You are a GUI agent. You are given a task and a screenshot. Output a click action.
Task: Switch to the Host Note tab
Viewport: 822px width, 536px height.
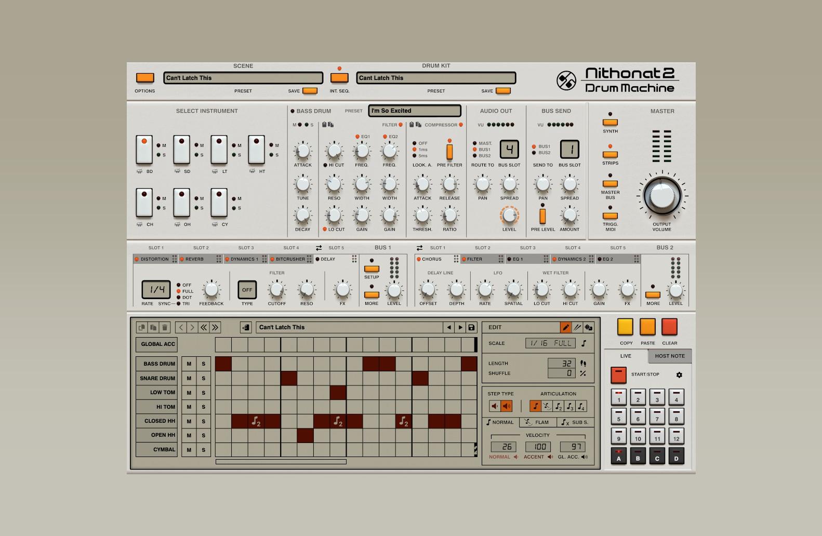[x=670, y=356]
